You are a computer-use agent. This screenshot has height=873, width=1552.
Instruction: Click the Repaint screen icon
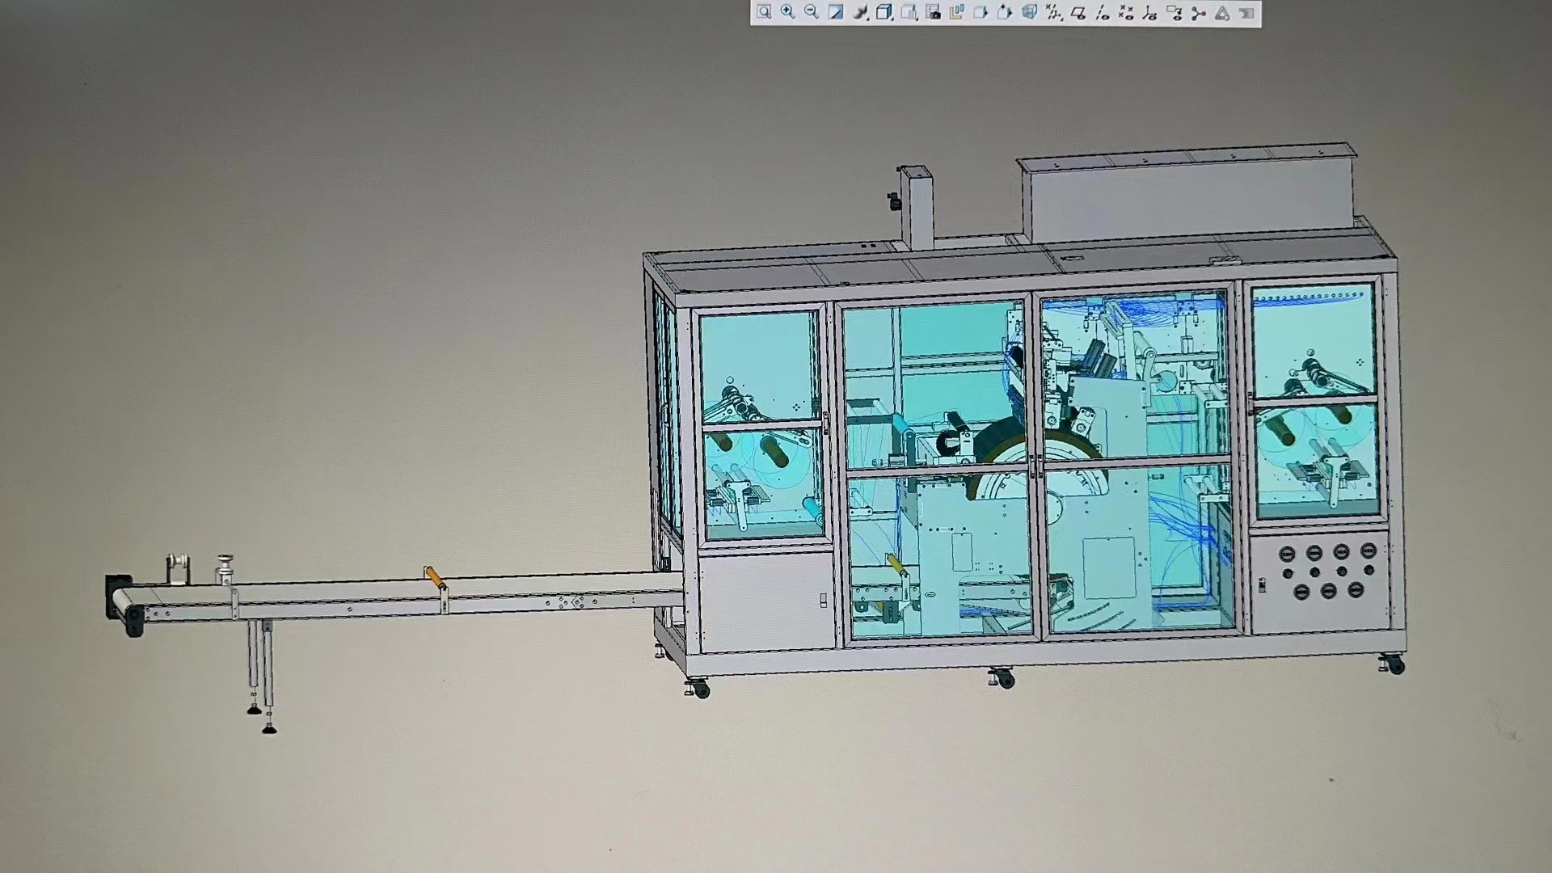click(x=836, y=12)
